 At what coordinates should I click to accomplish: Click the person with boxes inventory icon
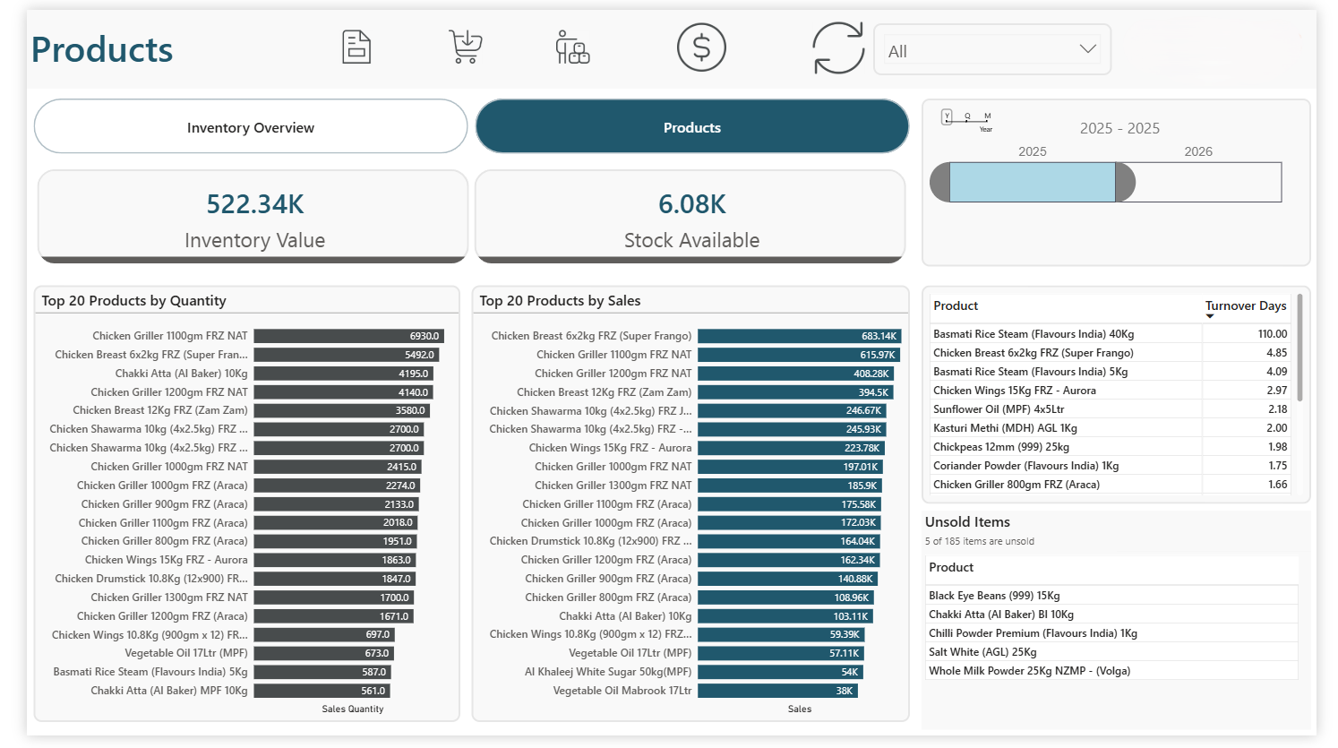click(x=572, y=47)
